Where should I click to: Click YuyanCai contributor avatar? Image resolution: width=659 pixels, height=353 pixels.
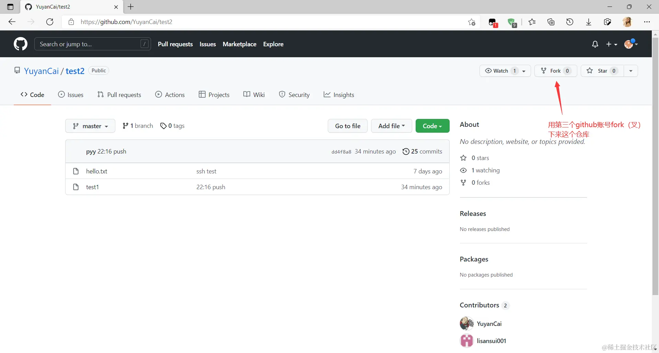click(466, 324)
